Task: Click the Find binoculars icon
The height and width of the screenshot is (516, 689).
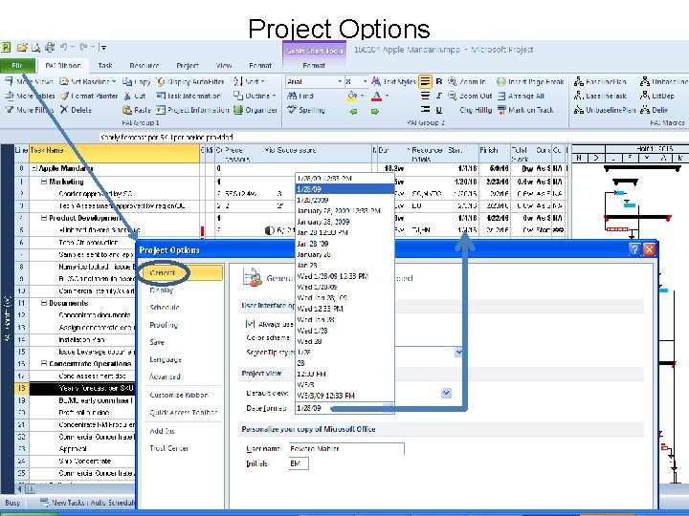Action: (292, 96)
